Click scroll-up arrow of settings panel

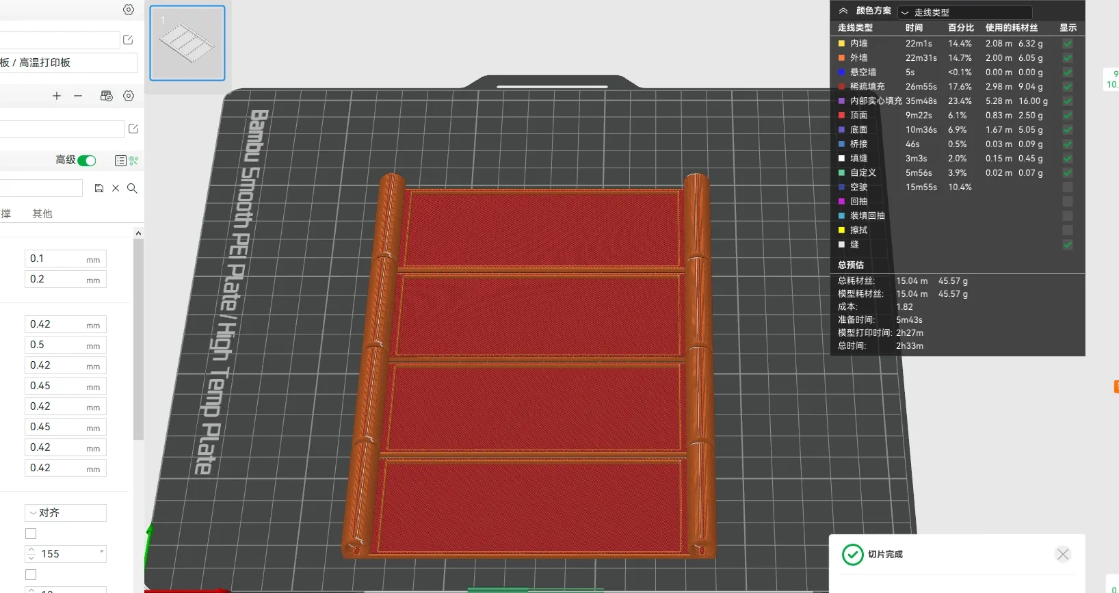point(138,234)
